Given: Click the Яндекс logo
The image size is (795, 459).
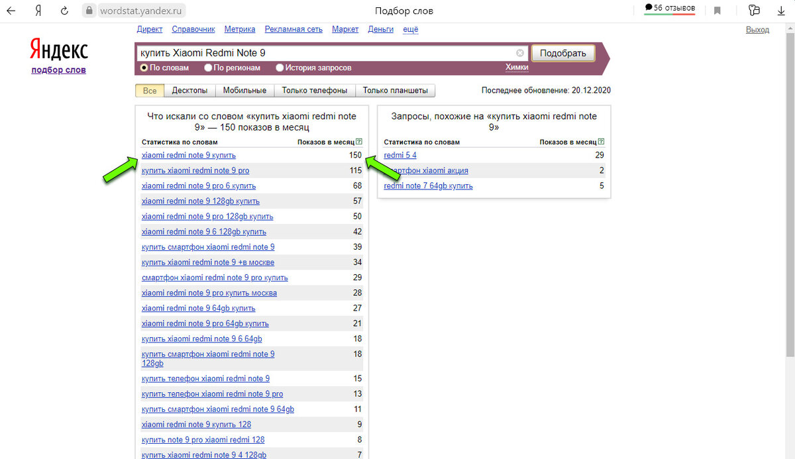Looking at the screenshot, I should pyautogui.click(x=59, y=50).
